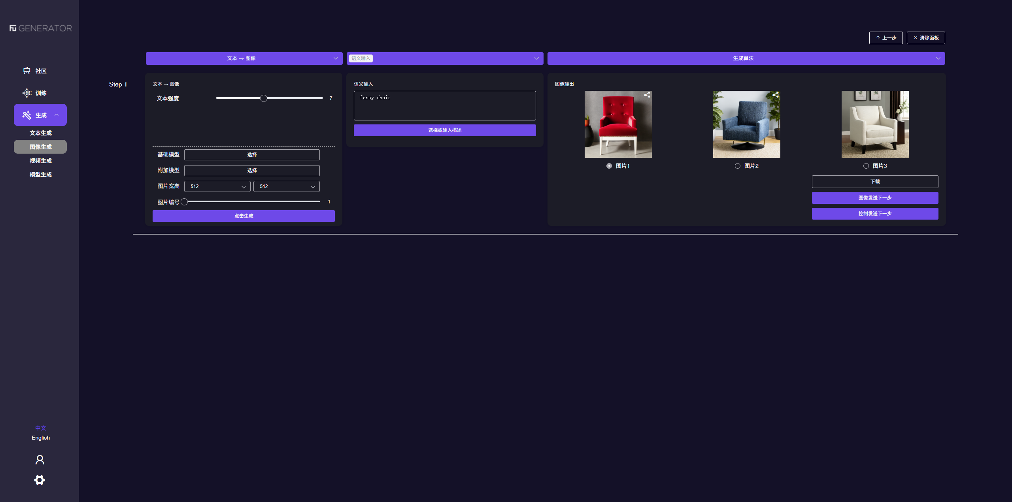Go to 视频生成 submenu item
Image resolution: width=1012 pixels, height=502 pixels.
point(40,161)
